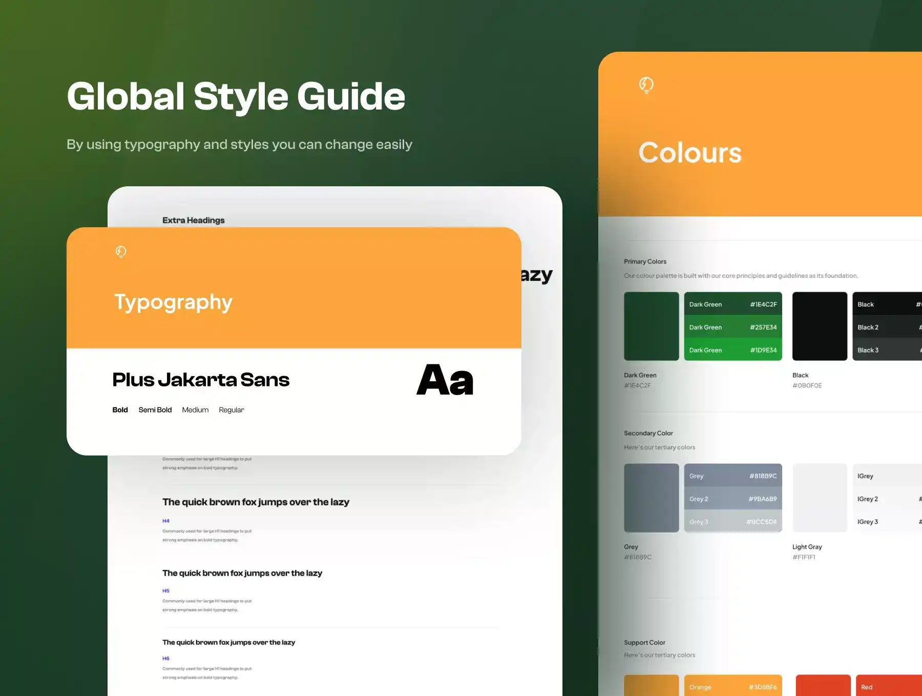The width and height of the screenshot is (922, 696).
Task: Click the large Aa font preview
Action: pyautogui.click(x=445, y=380)
